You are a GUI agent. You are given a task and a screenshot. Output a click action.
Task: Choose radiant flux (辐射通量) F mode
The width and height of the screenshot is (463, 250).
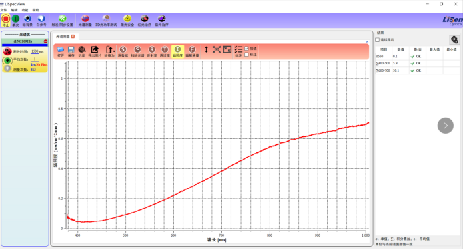click(192, 51)
